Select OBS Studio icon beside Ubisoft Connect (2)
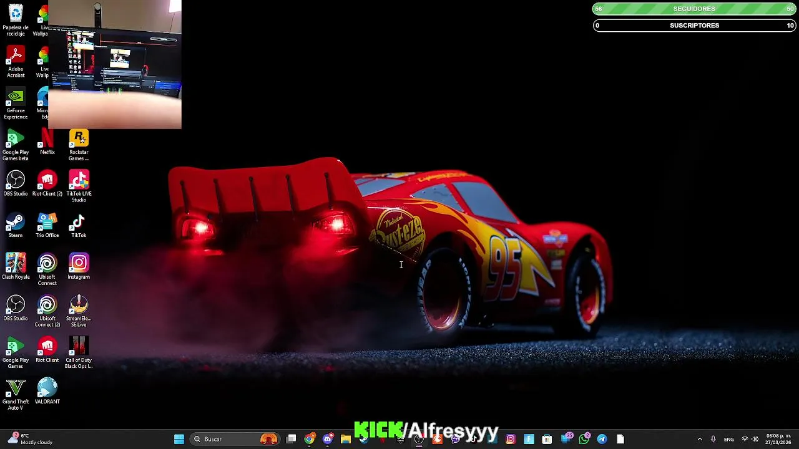 click(x=16, y=308)
